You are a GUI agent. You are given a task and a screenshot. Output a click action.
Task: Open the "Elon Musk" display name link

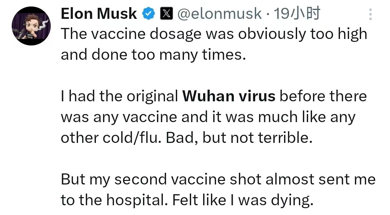pos(99,14)
